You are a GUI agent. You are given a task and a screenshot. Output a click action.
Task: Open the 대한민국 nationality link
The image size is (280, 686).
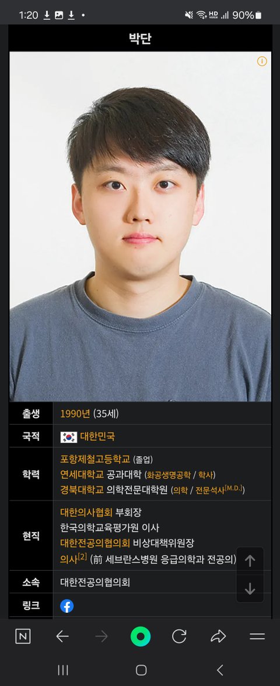coord(97,437)
